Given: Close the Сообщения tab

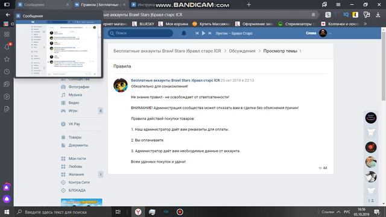Looking at the screenshot, I should (68, 5).
